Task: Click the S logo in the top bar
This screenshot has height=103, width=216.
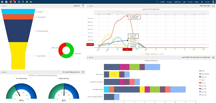Action: (x=213, y=2)
